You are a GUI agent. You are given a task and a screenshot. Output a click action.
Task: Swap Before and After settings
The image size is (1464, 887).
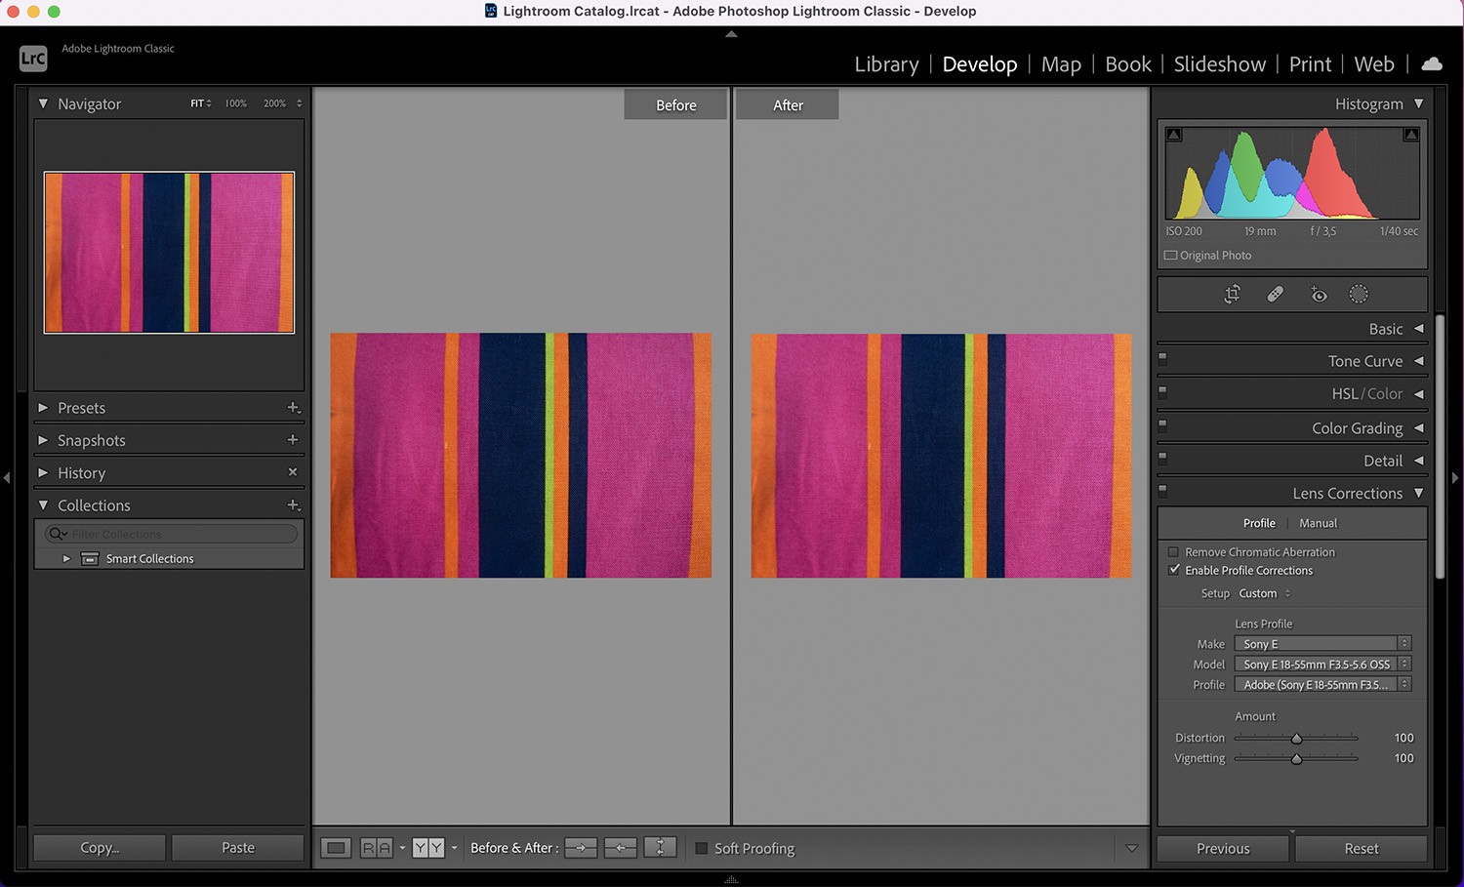661,847
